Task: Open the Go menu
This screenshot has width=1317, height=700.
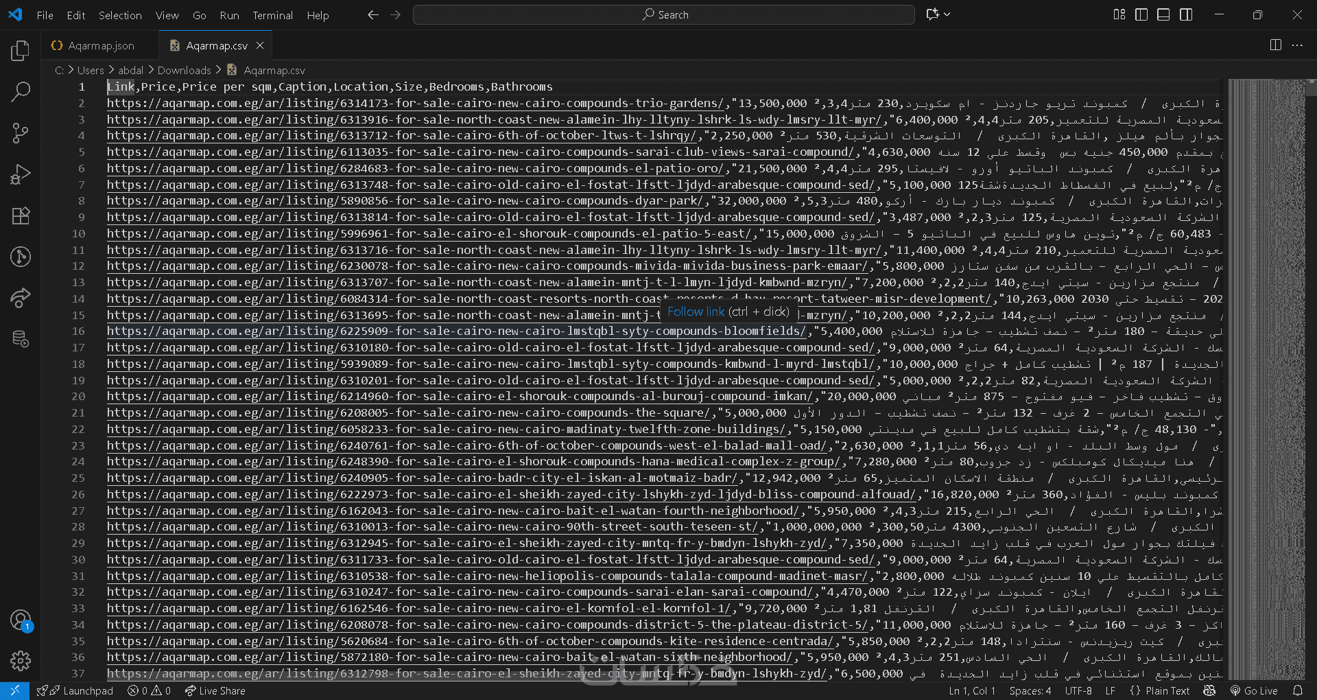Action: click(x=200, y=15)
